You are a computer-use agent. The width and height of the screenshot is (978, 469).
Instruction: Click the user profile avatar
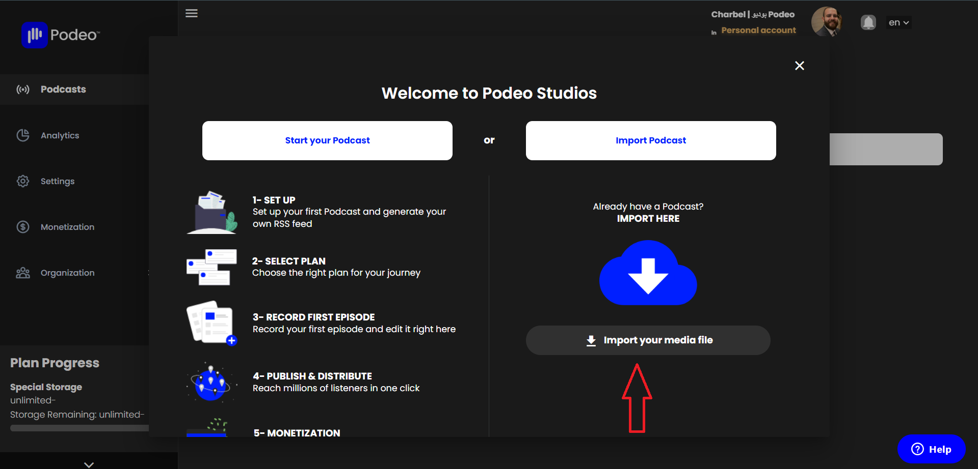tap(826, 22)
